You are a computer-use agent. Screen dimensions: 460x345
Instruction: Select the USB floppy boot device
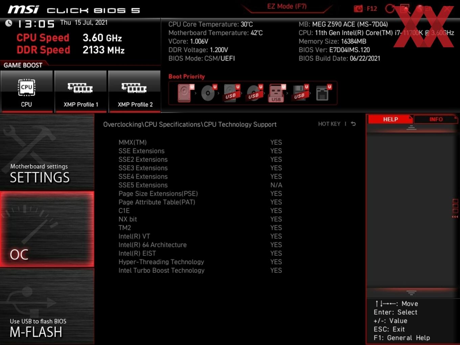[300, 93]
